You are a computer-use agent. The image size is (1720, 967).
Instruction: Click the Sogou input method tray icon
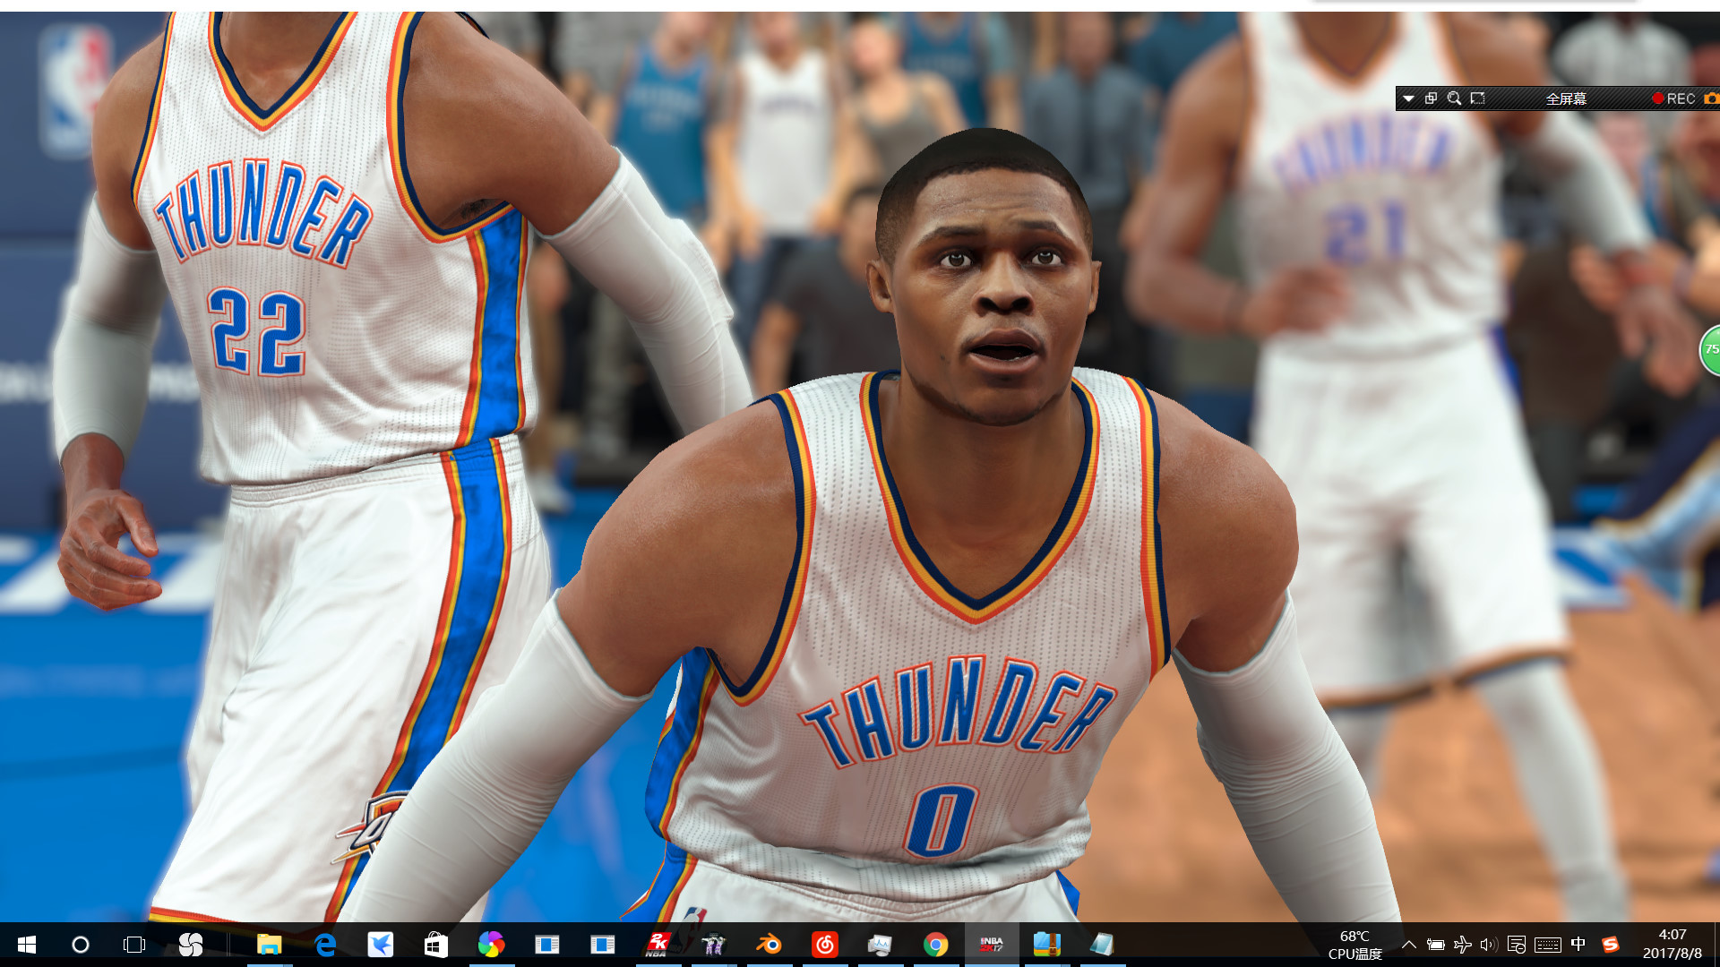point(1611,945)
